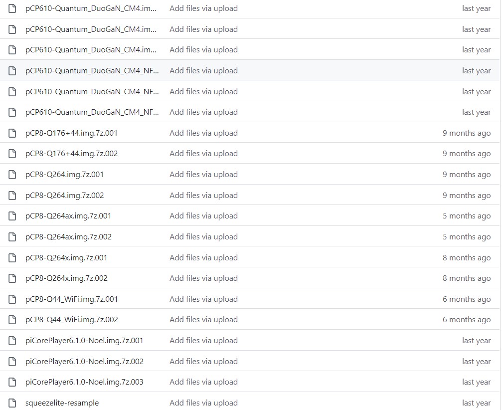Viewport: 502px width, 410px height.
Task: Open commit message for pCP8-Q264.img.7z.001
Action: pyautogui.click(x=203, y=175)
